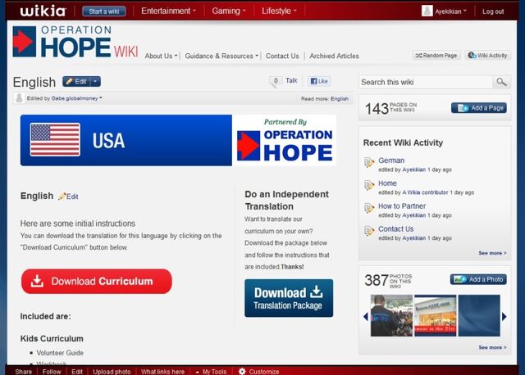Click the Gabe.globalmoney editor link

(x=75, y=98)
